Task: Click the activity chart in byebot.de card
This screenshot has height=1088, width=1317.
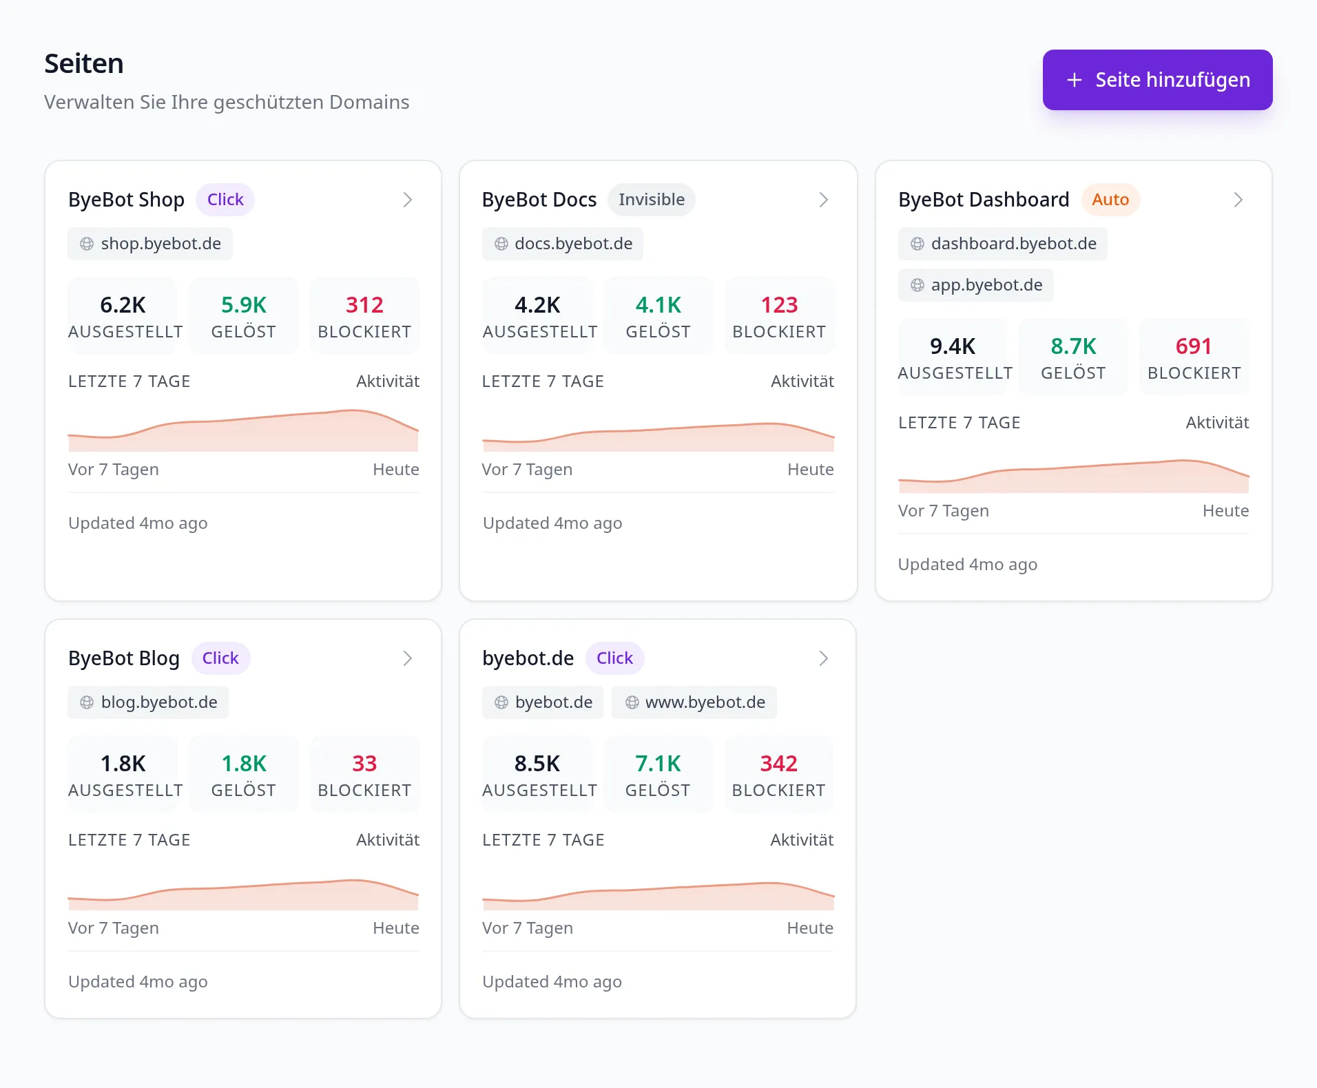Action: tap(658, 895)
